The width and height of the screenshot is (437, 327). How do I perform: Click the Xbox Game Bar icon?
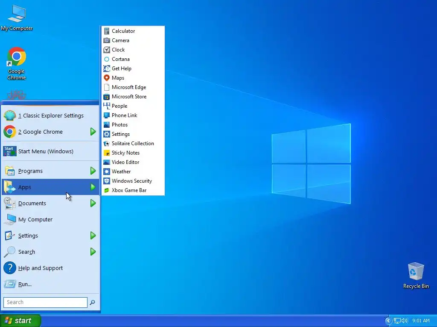click(x=106, y=190)
